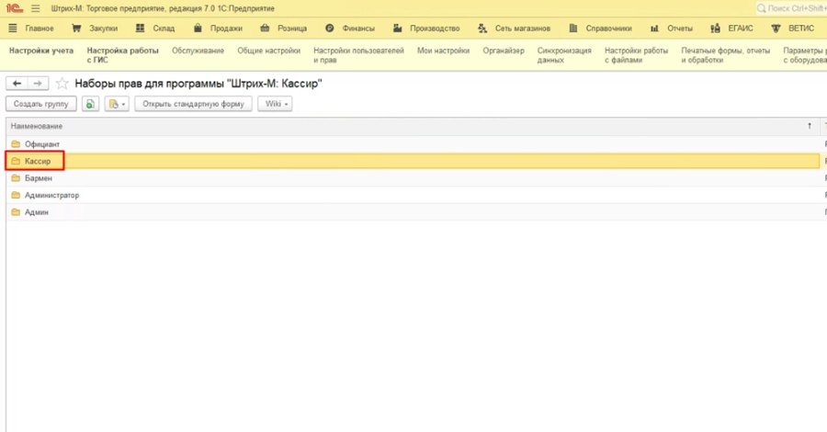The height and width of the screenshot is (432, 827).
Task: Select the Бармен folder row
Action: click(413, 178)
